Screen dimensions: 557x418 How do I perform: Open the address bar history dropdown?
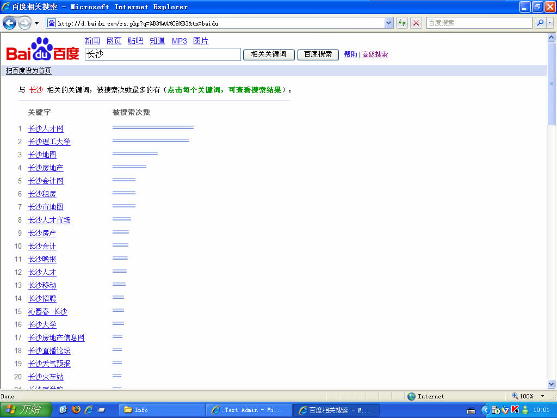(x=388, y=23)
